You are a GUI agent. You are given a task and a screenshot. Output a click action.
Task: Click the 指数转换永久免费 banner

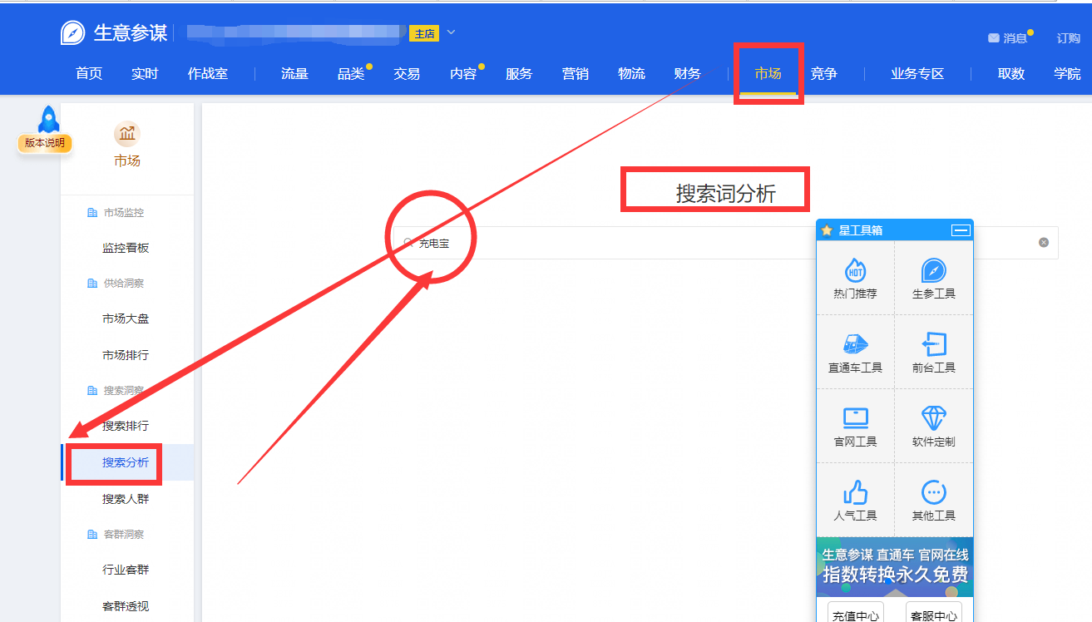pos(895,566)
